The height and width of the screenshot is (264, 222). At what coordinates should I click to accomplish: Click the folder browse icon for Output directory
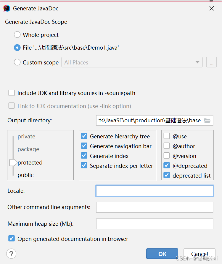207,121
